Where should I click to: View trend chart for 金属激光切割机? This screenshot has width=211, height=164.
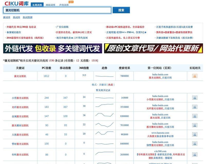click(104, 116)
